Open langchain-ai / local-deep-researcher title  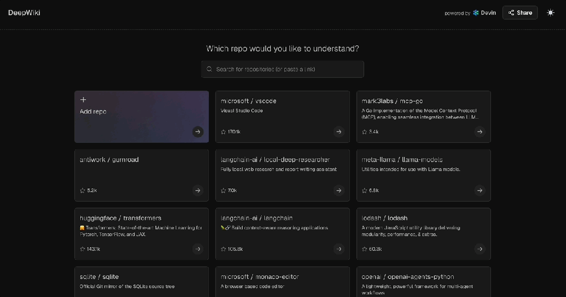[275, 160]
